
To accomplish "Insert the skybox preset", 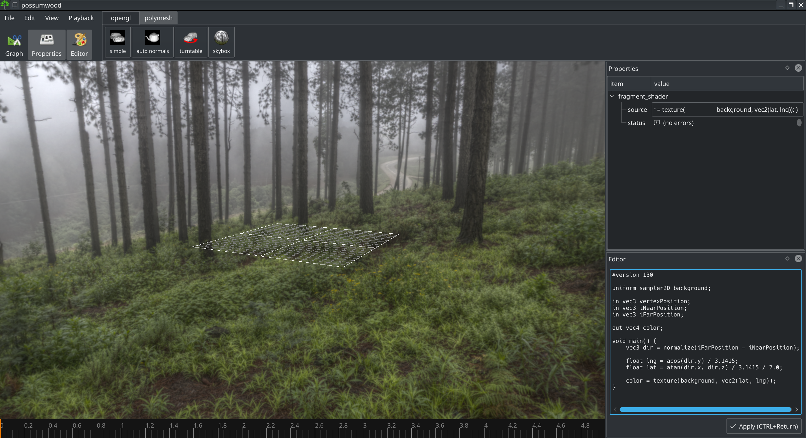I will point(221,42).
